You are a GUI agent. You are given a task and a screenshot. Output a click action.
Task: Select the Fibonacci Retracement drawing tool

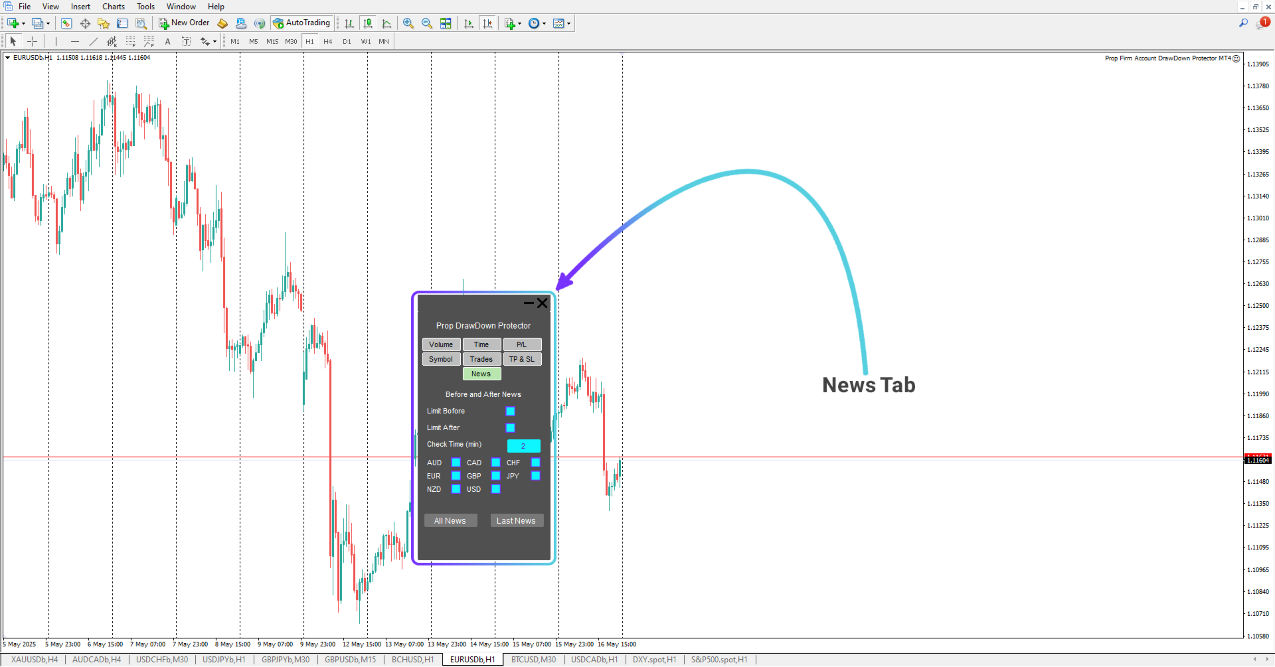[x=130, y=41]
